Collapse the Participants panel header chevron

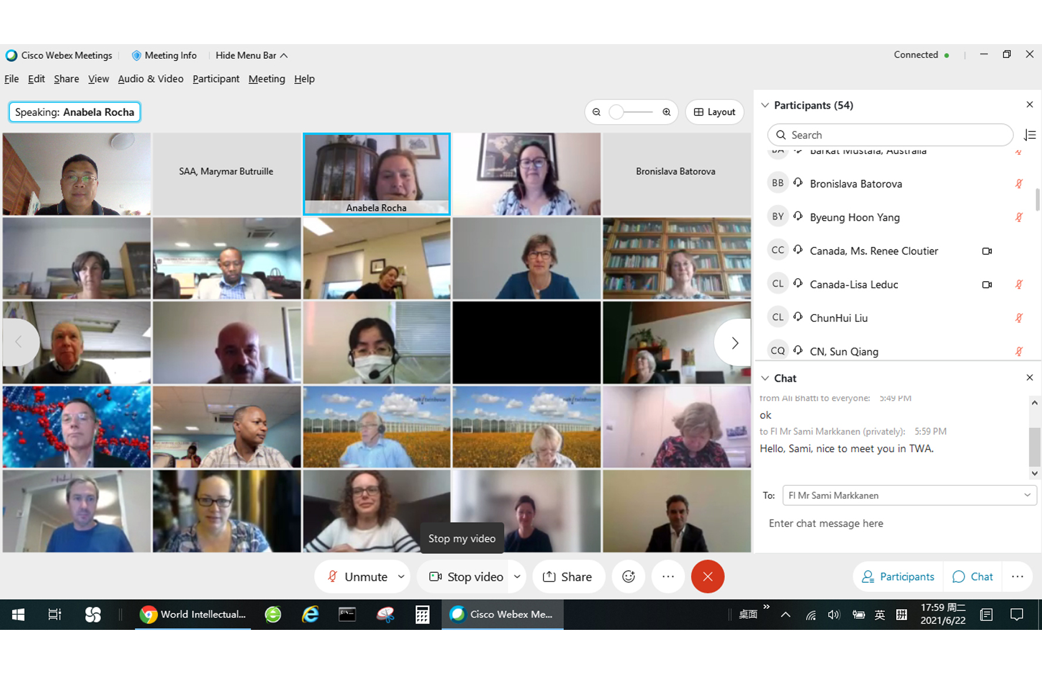point(765,105)
